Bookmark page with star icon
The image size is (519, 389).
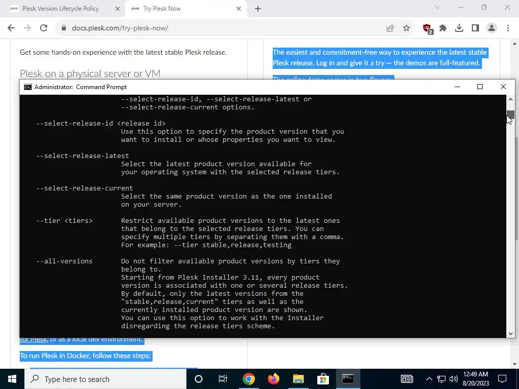(x=406, y=28)
